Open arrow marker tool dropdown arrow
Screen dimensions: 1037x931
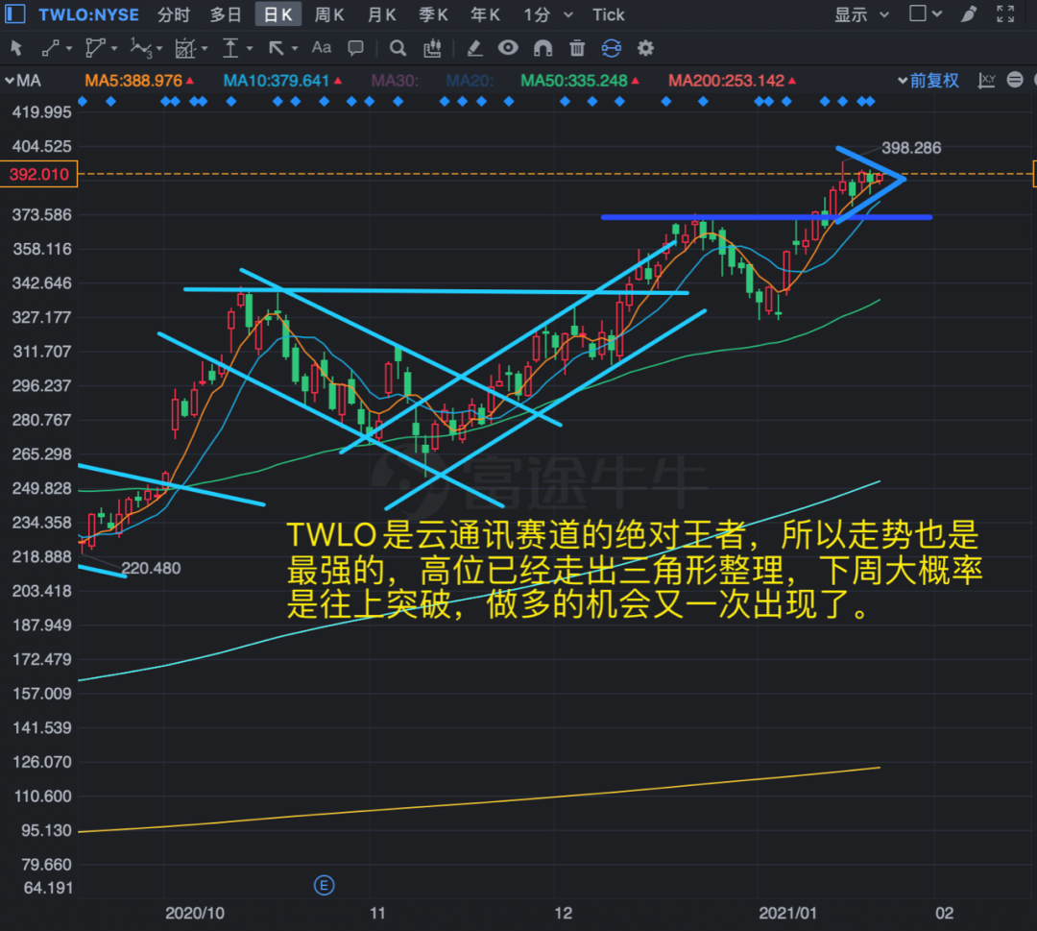[295, 48]
